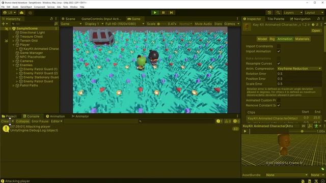Open the Inspector asset preset settings icon

[317, 25]
